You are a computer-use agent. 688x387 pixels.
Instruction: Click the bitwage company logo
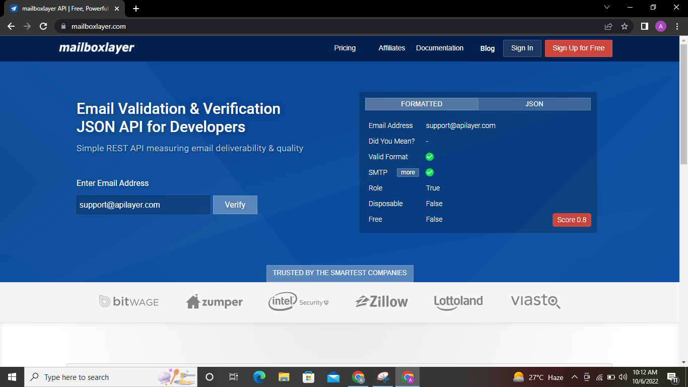(x=129, y=302)
